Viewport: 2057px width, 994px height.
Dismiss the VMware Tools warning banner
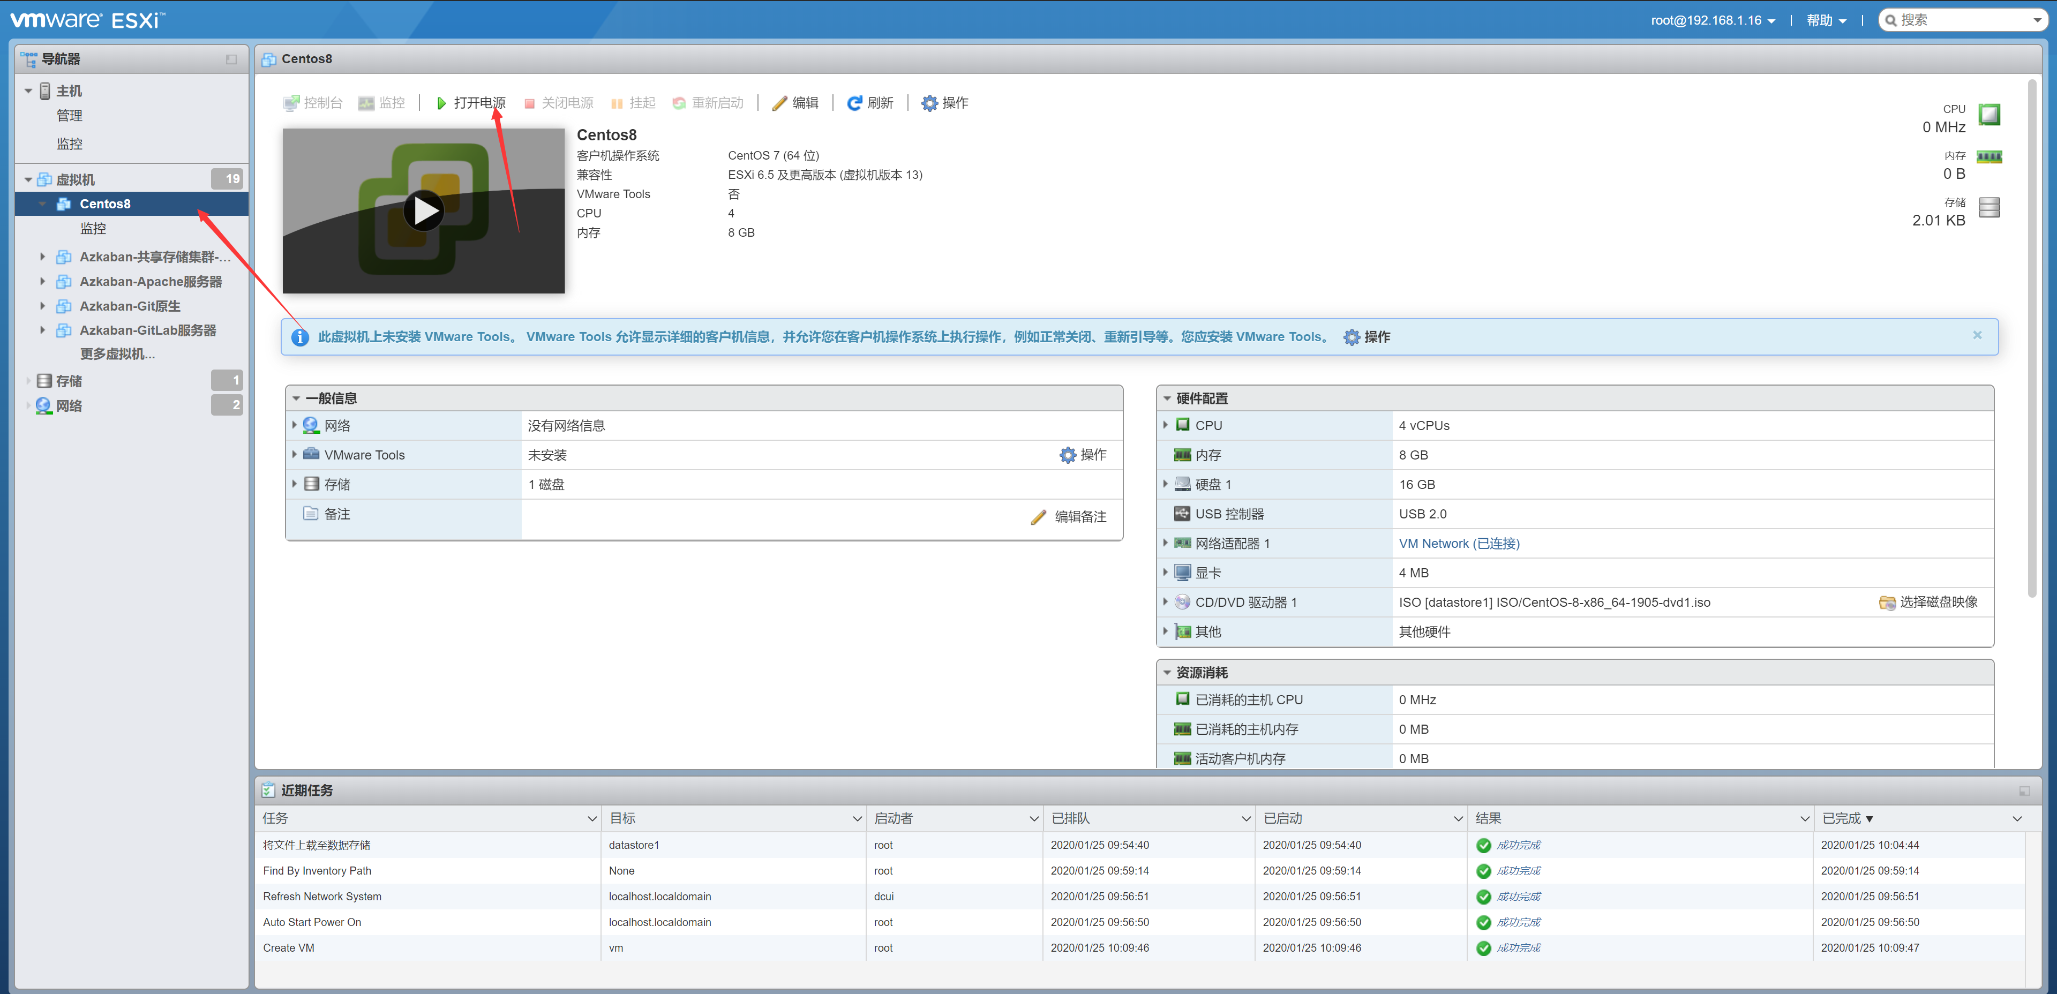pyautogui.click(x=1977, y=335)
